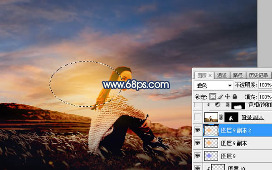Click the lock position move icon
Image resolution: width=272 pixels, height=170 pixels.
pos(227,96)
